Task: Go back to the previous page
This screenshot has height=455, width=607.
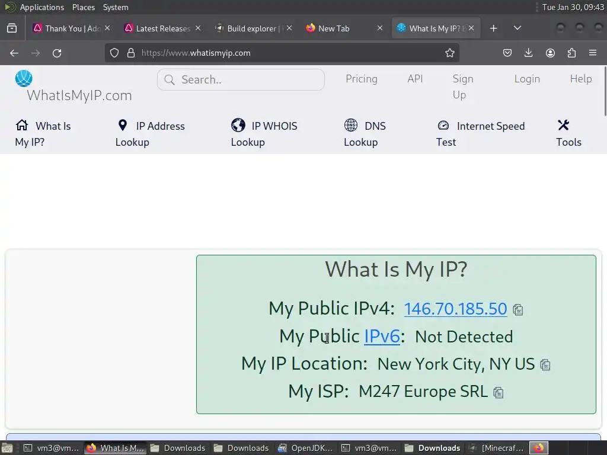Action: (14, 53)
